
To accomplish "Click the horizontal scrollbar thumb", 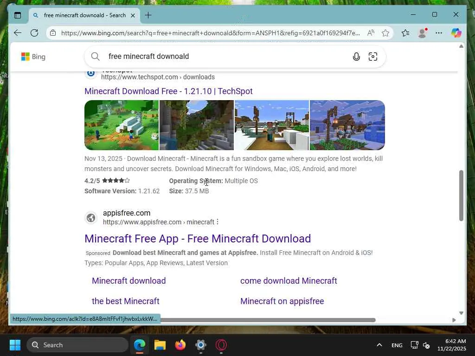I will point(268,320).
